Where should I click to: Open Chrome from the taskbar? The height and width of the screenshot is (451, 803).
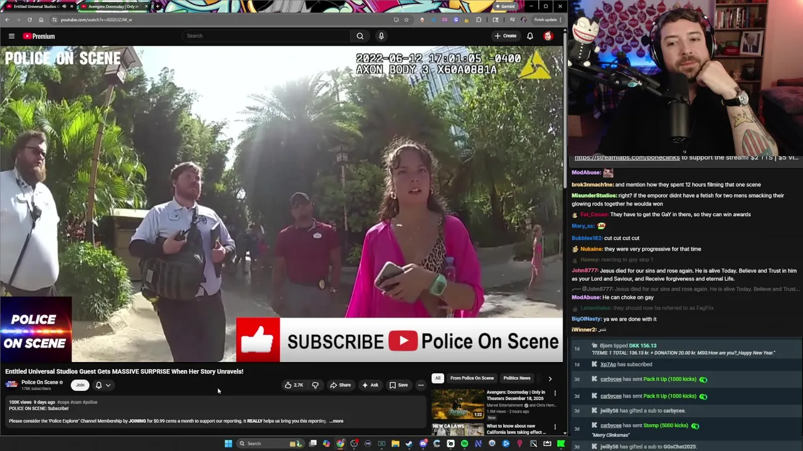(x=340, y=443)
